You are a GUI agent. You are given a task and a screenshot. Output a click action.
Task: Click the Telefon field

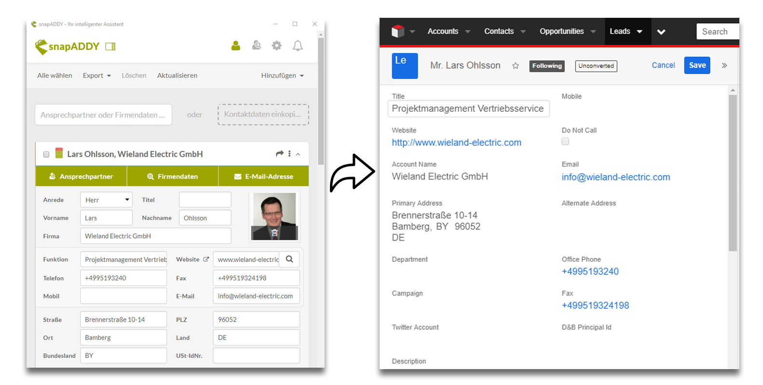(123, 278)
